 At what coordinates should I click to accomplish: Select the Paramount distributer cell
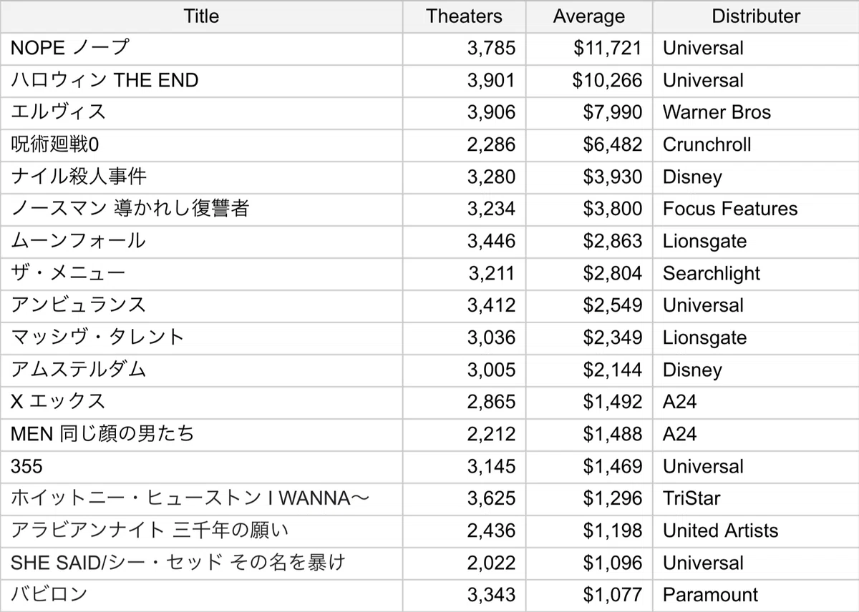pos(756,595)
